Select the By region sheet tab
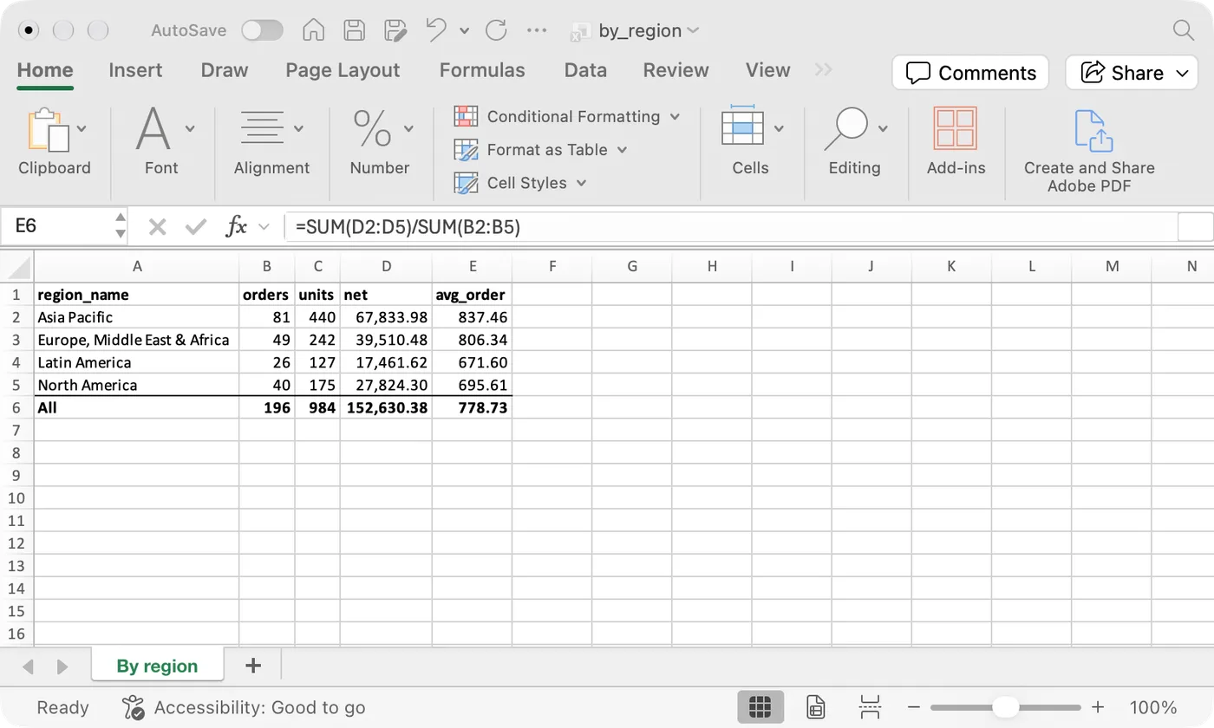The width and height of the screenshot is (1214, 728). coord(157,666)
